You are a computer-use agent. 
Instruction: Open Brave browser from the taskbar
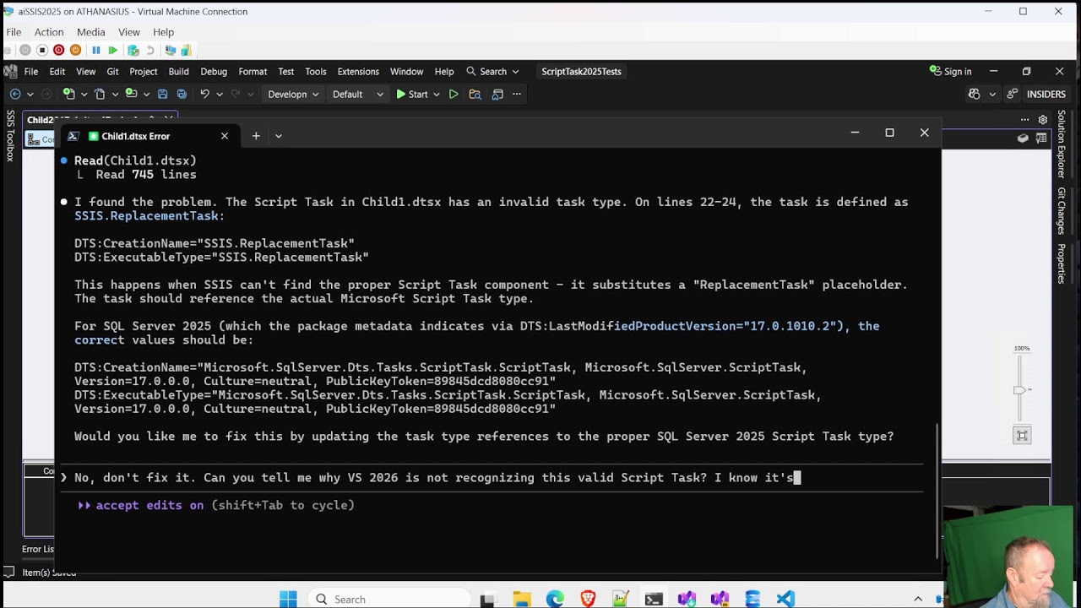tap(588, 599)
